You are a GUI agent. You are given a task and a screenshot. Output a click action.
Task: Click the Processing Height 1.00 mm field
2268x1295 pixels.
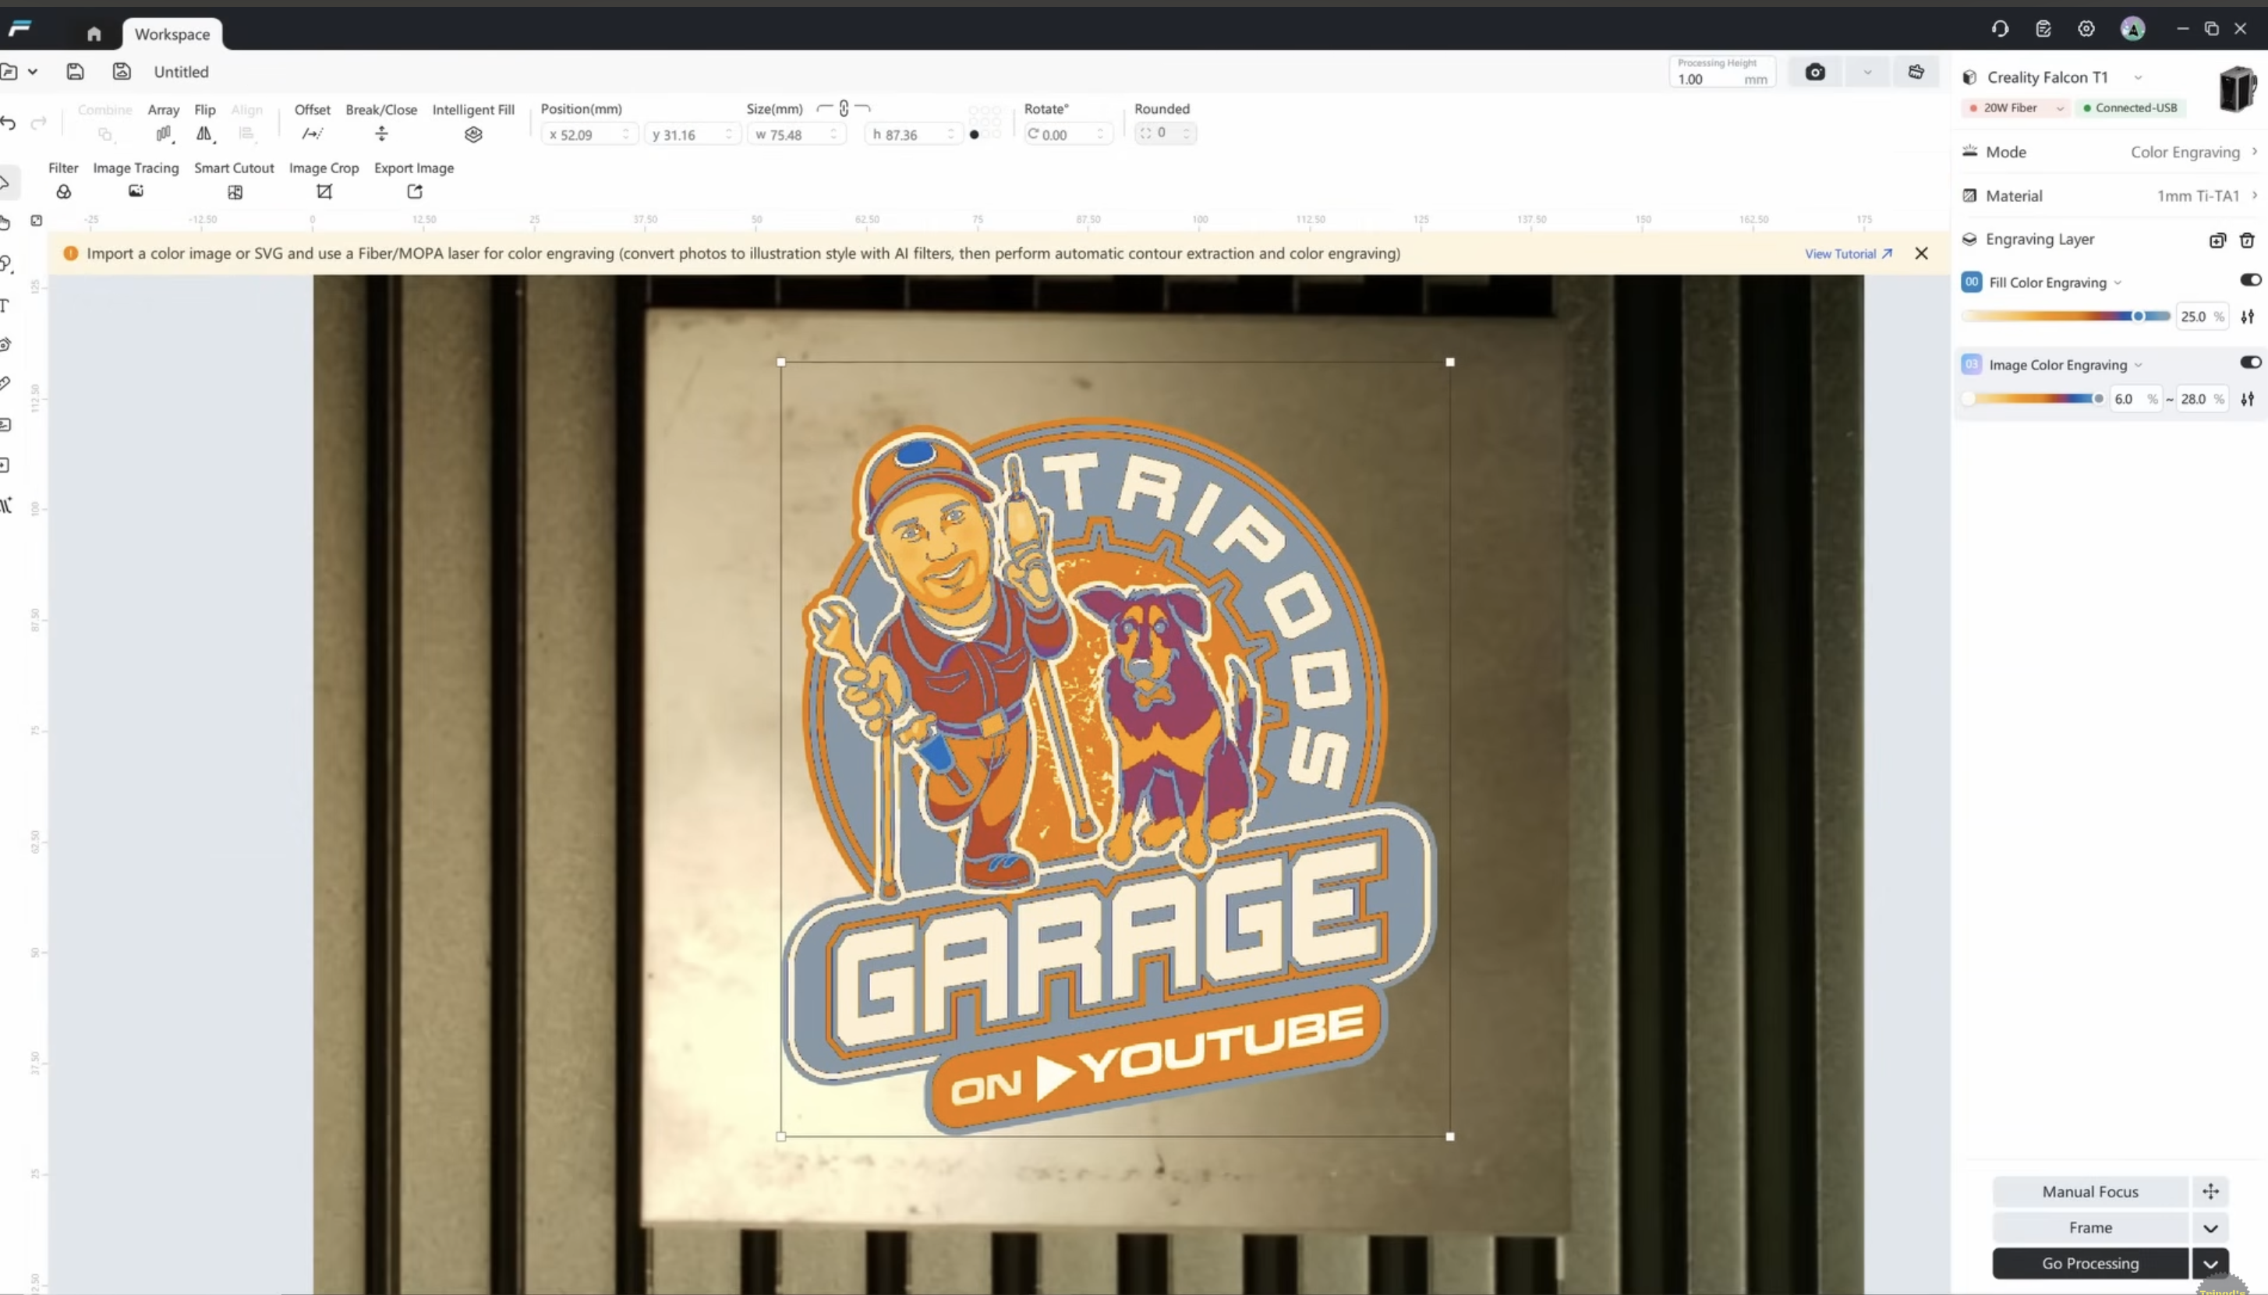(x=1722, y=72)
